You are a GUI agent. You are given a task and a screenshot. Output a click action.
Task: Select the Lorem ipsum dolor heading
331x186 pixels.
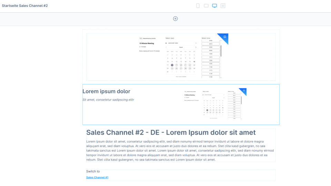106,91
